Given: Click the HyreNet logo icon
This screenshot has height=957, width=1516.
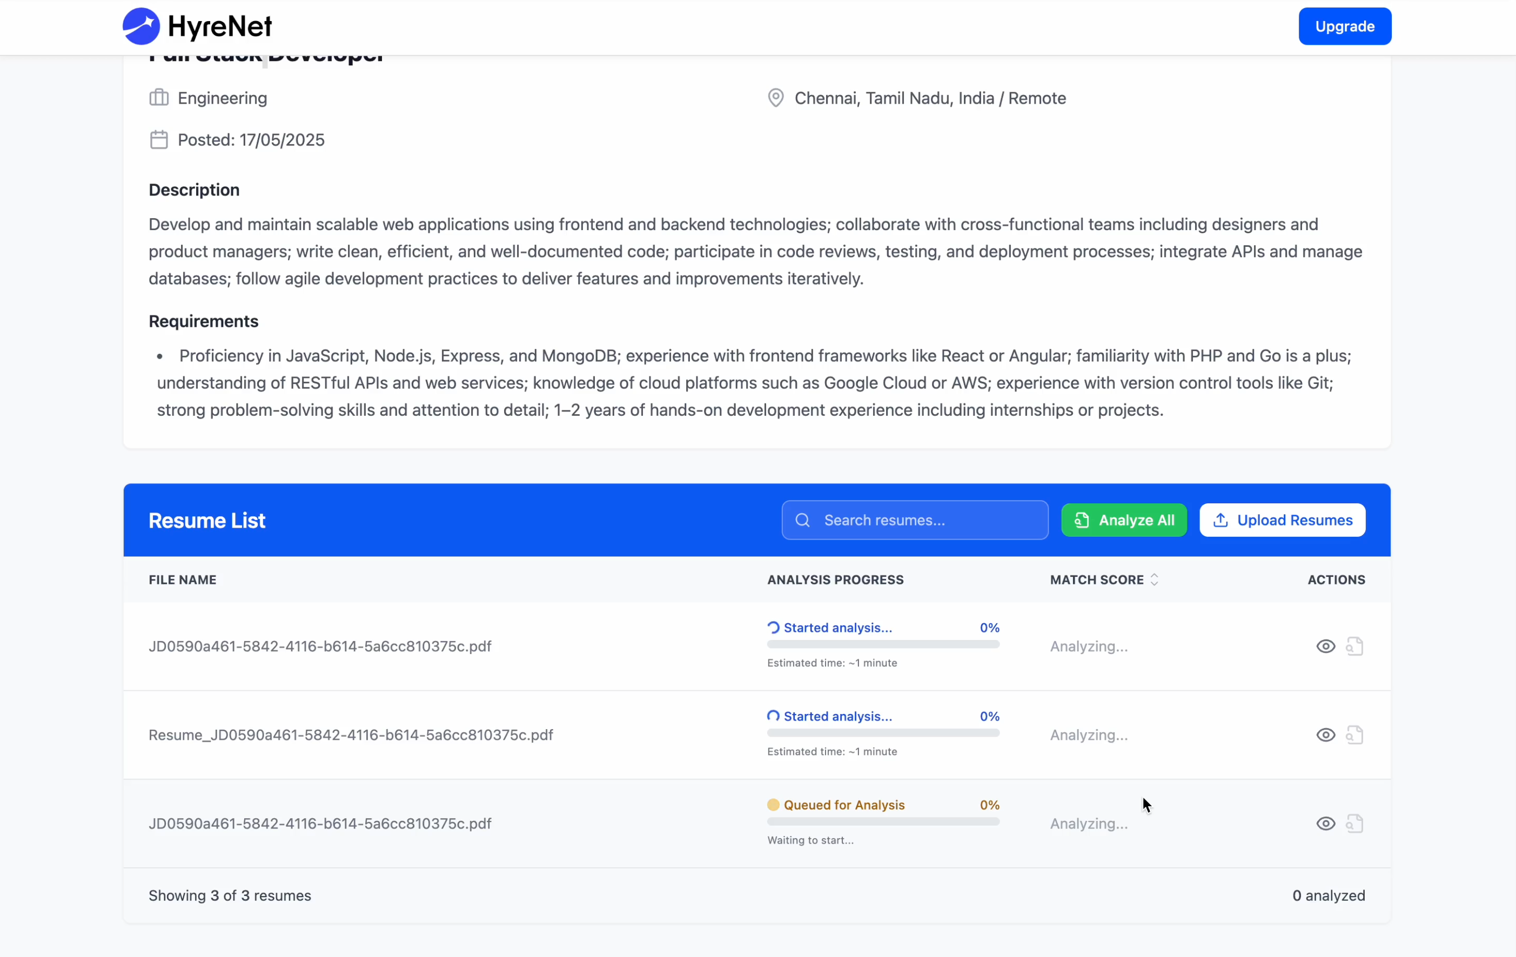Looking at the screenshot, I should 141,26.
